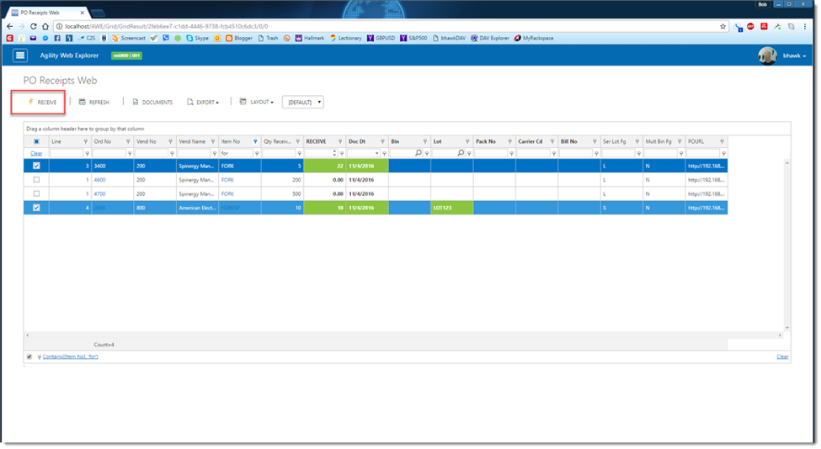Open the hamburger navigation menu
Image resolution: width=821 pixels, height=449 pixels.
point(21,55)
